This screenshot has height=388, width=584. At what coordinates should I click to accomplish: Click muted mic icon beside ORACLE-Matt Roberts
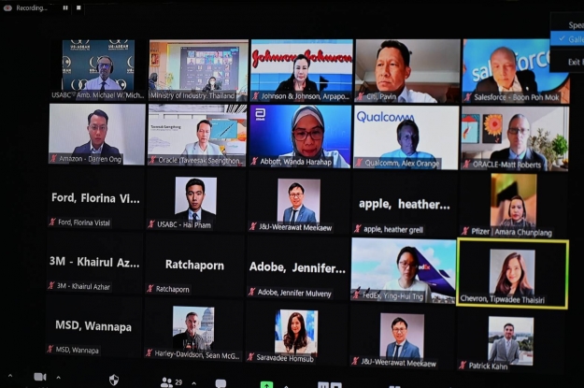(x=466, y=165)
